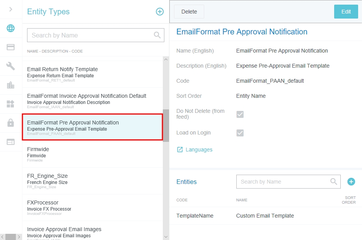The height and width of the screenshot is (240, 362).
Task: Expand the collapsed sidebar with chevron arrow
Action: [11, 9]
